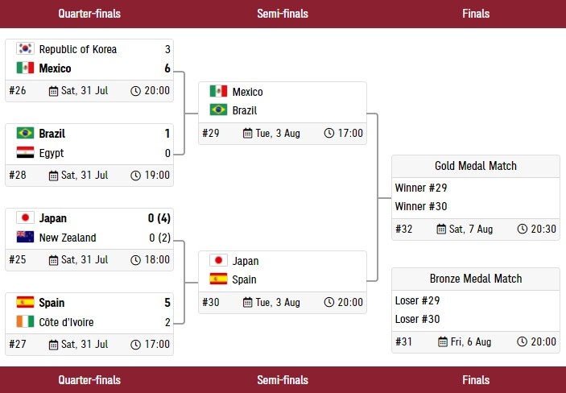This screenshot has width=566, height=393.
Task: Click clock icon in match #31
Action: [x=522, y=342]
